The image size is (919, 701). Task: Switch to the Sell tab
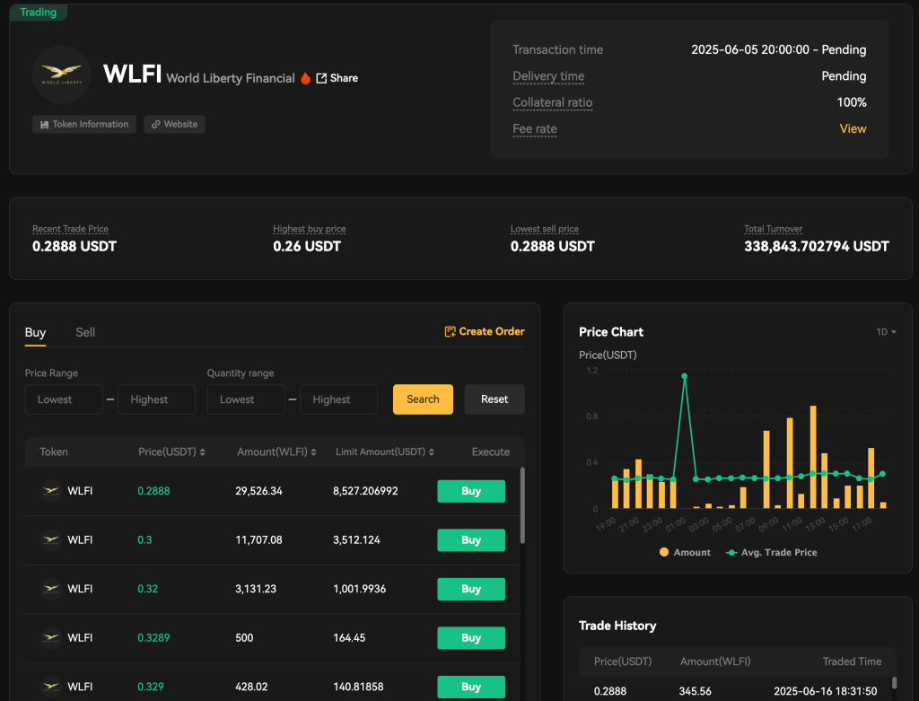(x=85, y=332)
